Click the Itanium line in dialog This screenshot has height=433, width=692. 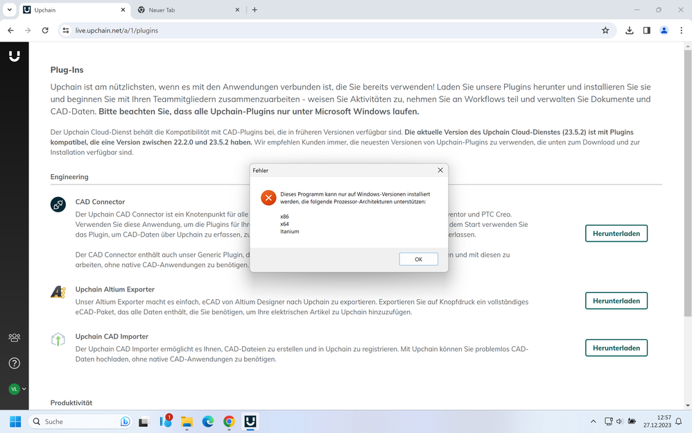pyautogui.click(x=290, y=232)
